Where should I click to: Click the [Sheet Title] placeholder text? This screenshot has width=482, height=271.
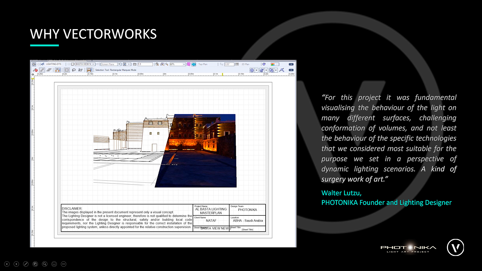pos(247,229)
